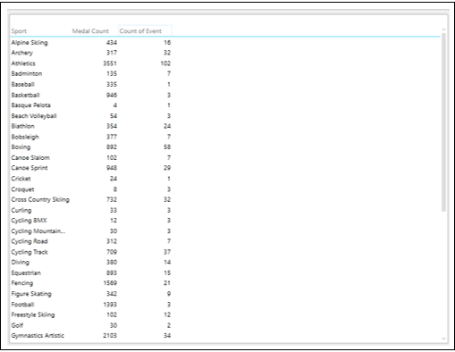Select the Archery sport cell

tap(22, 53)
